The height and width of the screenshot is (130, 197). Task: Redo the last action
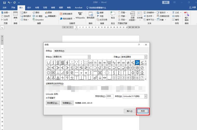point(15,3)
